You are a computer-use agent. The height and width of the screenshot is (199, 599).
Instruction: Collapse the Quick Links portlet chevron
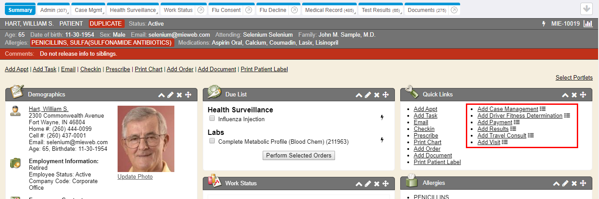565,95
